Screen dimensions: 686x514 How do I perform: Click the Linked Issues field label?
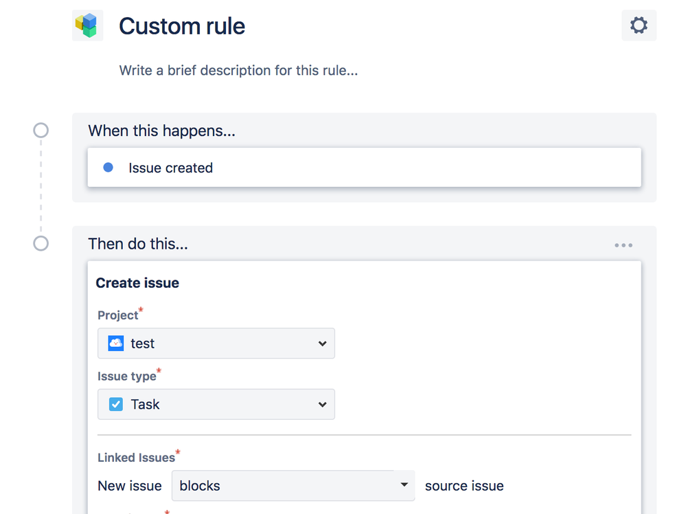point(136,458)
